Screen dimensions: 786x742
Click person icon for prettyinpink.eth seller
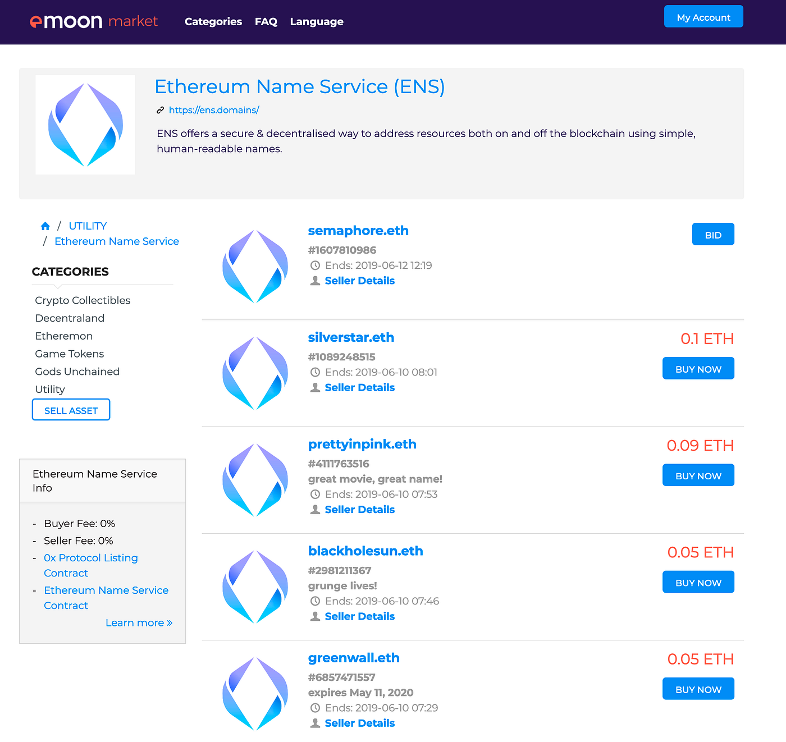pyautogui.click(x=316, y=510)
